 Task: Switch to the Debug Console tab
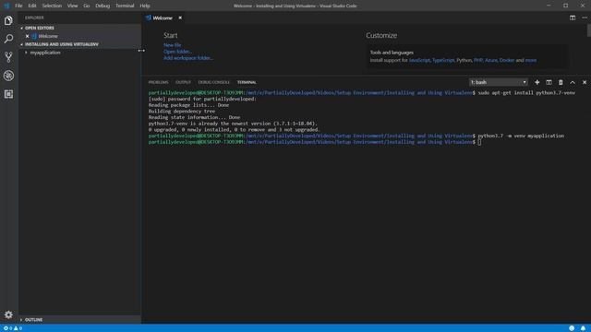(x=213, y=82)
